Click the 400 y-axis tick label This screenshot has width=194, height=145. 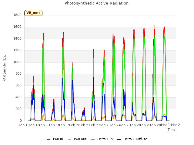point(18,97)
